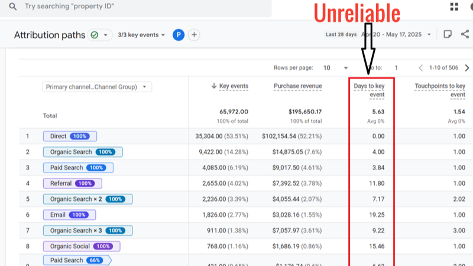
Task: Go to next page arrow
Action: point(467,68)
